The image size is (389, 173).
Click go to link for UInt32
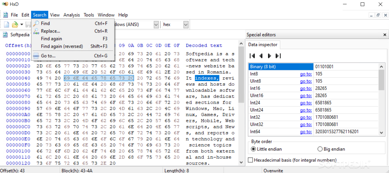tap(306, 124)
